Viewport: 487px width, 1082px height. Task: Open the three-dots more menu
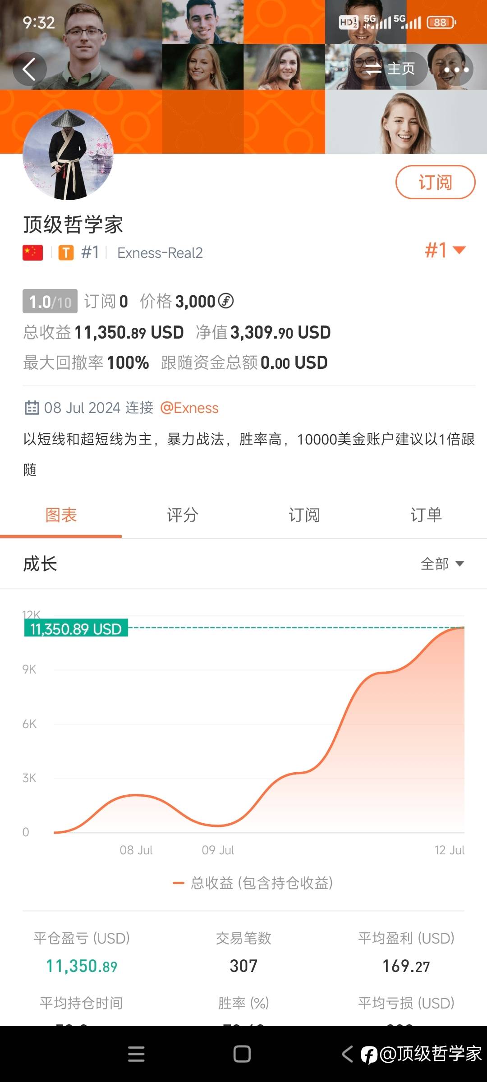coord(456,69)
